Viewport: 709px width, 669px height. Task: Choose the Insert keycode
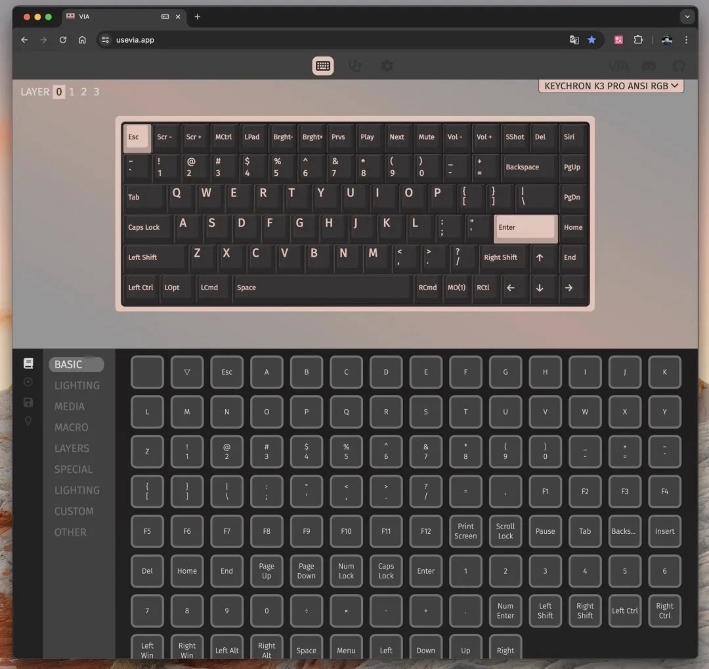pyautogui.click(x=664, y=532)
